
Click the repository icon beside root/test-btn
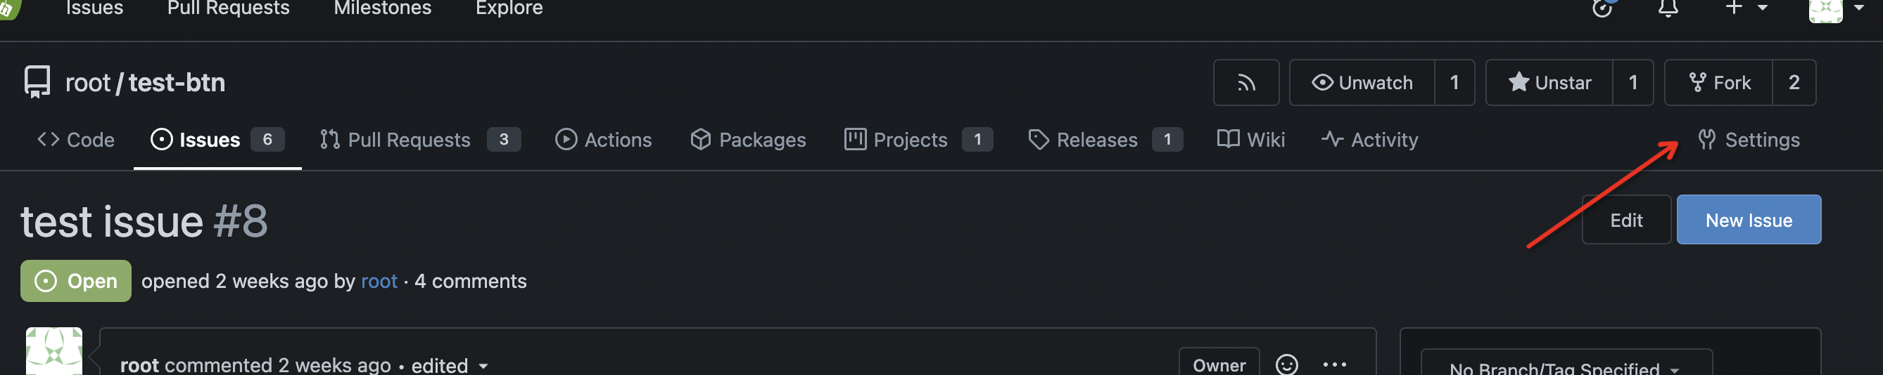point(37,82)
